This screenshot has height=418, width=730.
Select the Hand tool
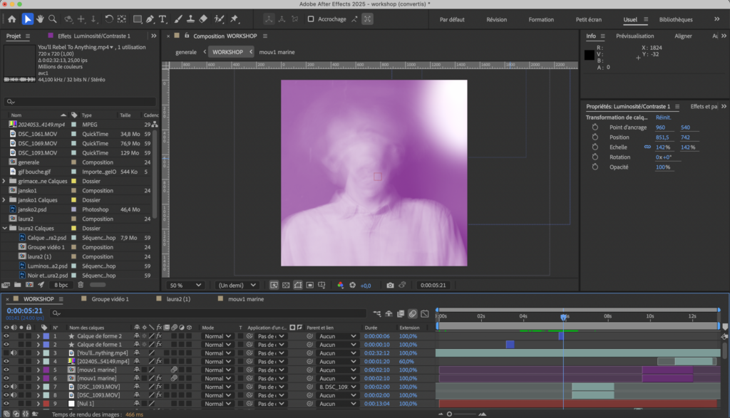pos(41,19)
